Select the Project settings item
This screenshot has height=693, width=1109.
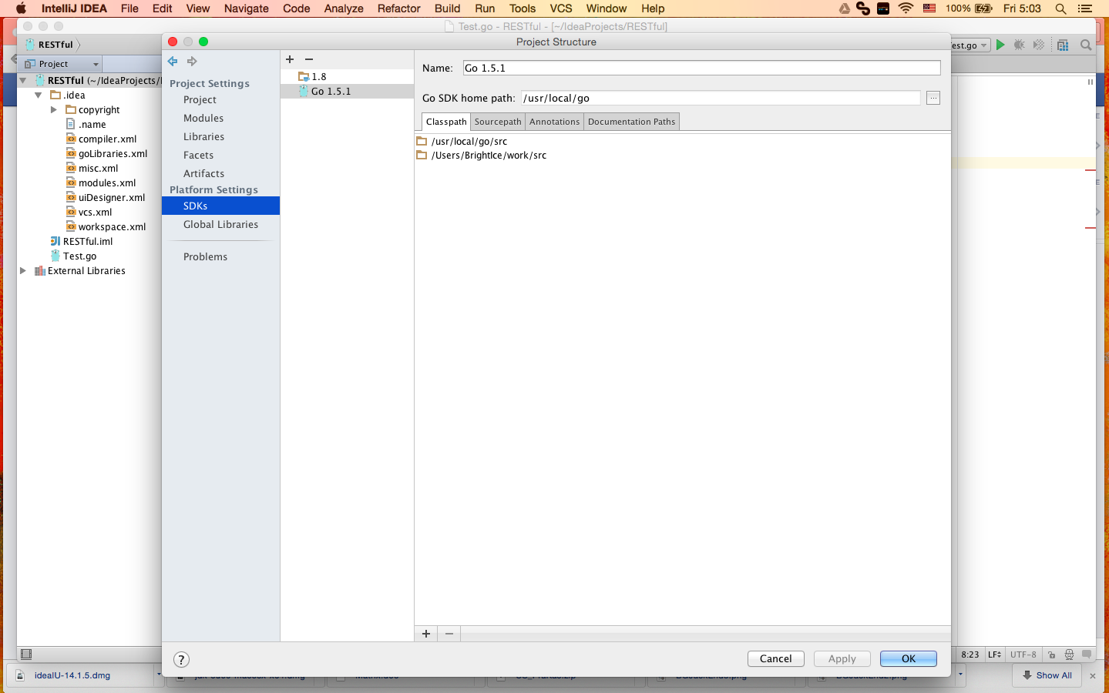click(200, 99)
